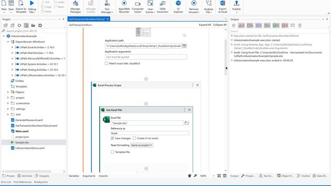Click Export to Excel icon

pos(222,4)
